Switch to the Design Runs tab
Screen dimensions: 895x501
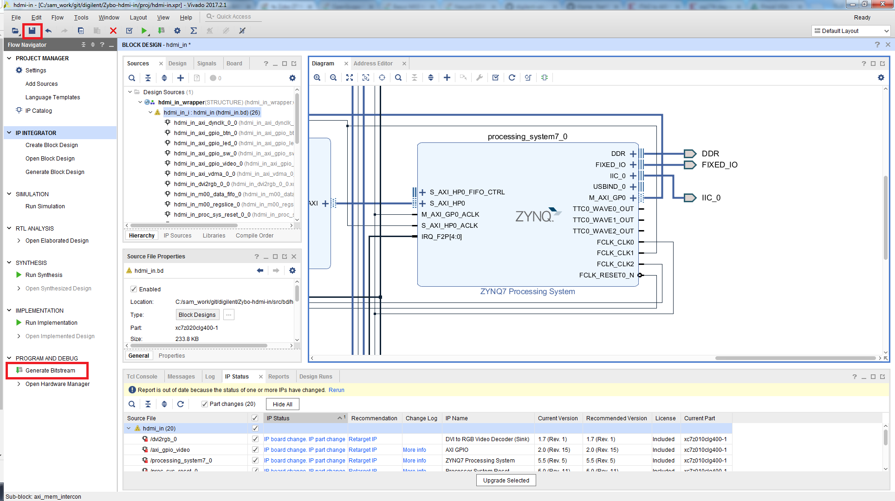tap(316, 377)
